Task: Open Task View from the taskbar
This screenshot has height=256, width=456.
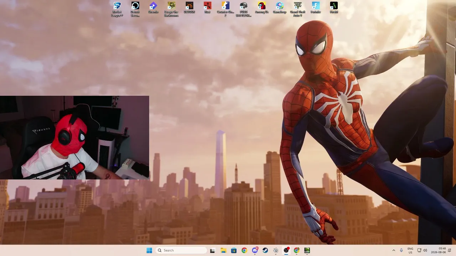Action: (x=213, y=250)
